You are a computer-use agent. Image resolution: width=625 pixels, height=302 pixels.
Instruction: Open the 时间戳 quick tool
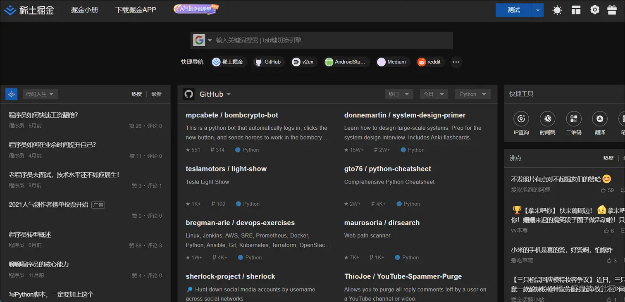coord(548,124)
